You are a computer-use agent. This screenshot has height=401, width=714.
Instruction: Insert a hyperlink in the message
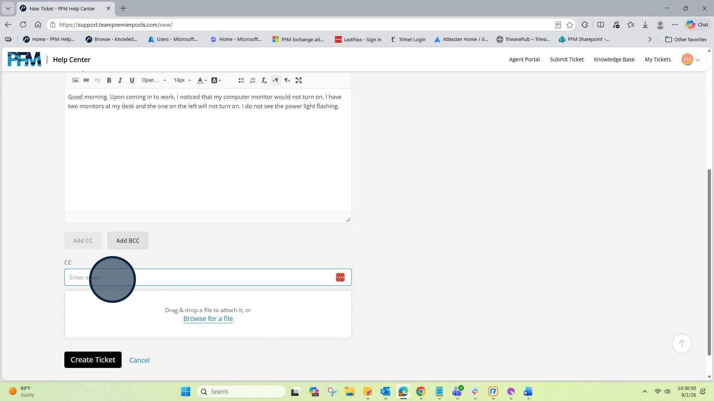pos(86,80)
